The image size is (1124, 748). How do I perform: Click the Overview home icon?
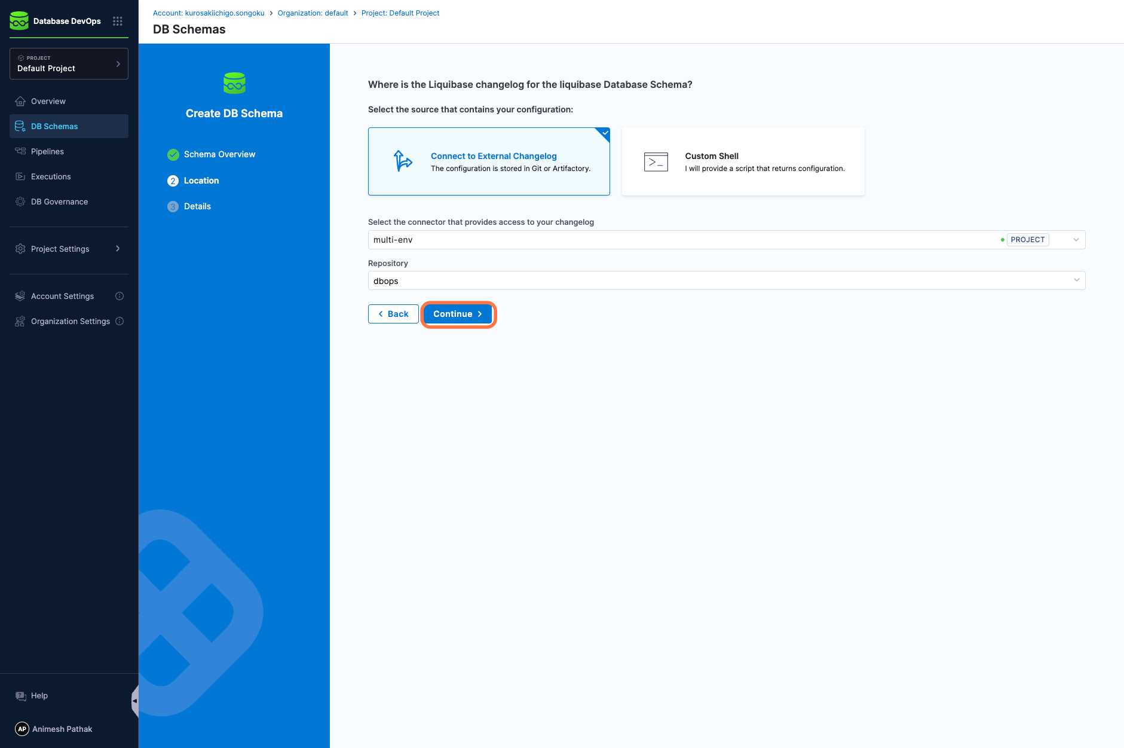[x=20, y=101]
